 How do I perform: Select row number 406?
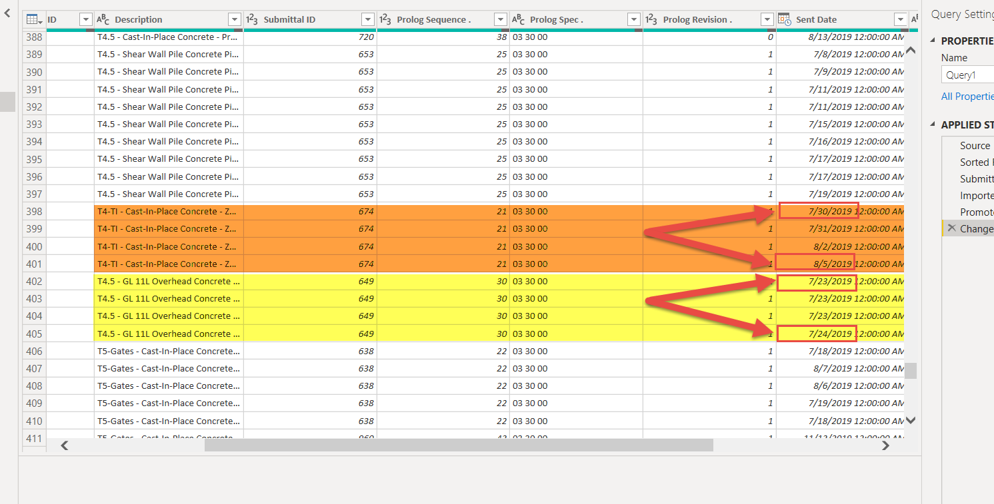click(x=34, y=351)
